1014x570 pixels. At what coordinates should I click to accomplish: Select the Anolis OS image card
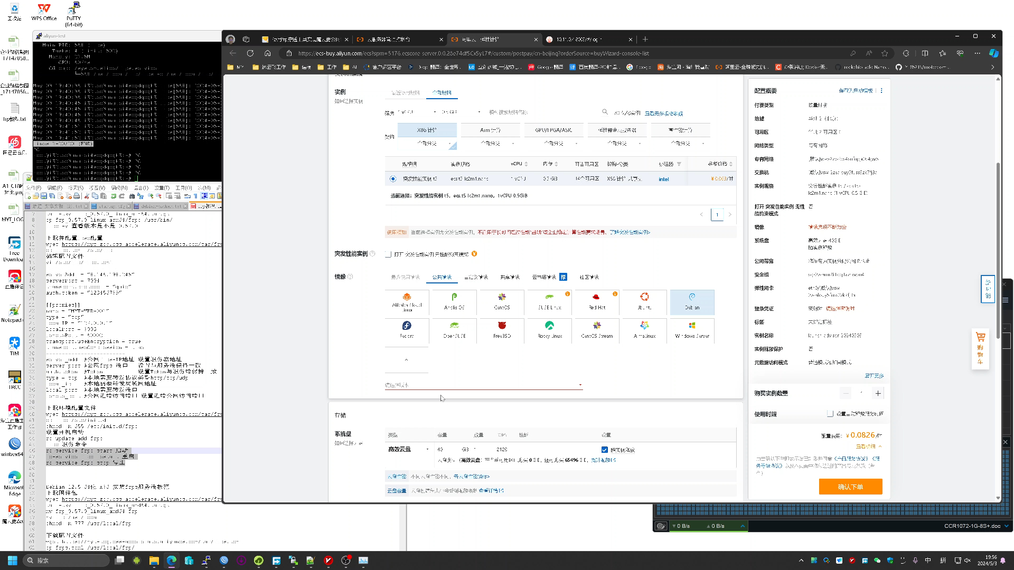coord(454,302)
